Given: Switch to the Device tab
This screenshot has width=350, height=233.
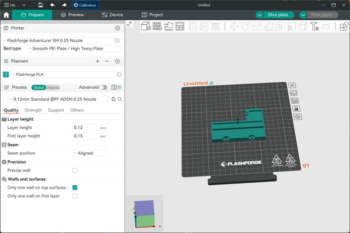Looking at the screenshot, I should pos(112,15).
